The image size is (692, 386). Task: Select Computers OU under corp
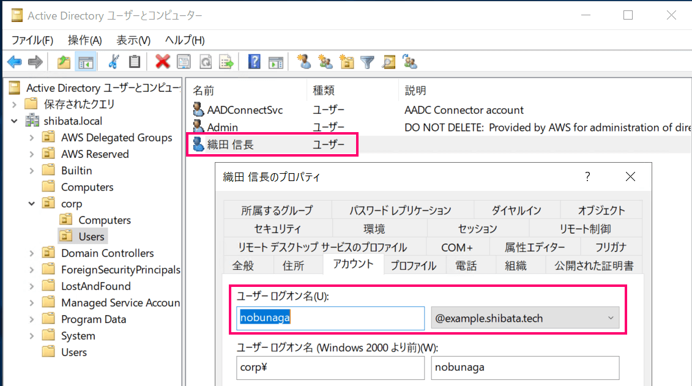[95, 220]
